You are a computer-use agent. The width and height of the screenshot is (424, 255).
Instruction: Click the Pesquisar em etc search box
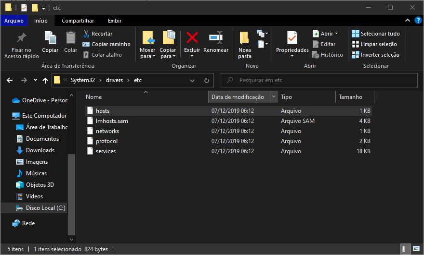click(318, 80)
